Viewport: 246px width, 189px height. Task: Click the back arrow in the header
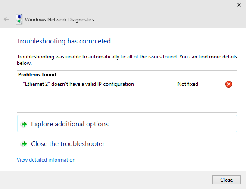[x=6, y=19]
